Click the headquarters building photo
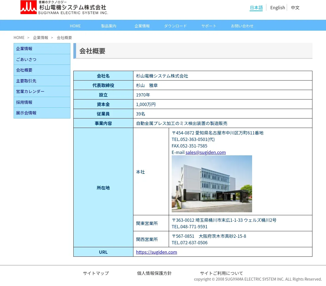The height and width of the screenshot is (286, 326). coord(212,184)
